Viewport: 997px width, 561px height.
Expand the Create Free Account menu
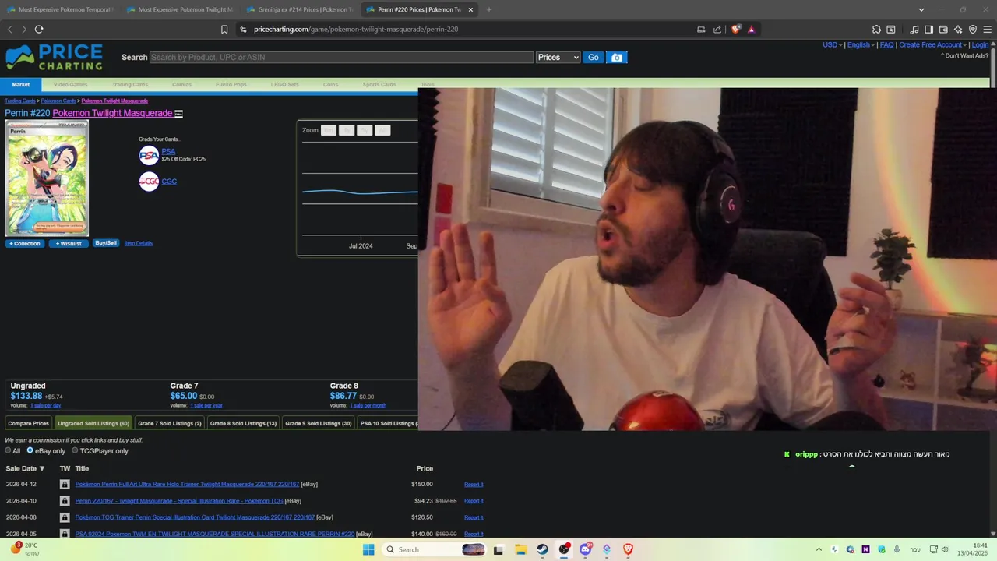click(933, 44)
